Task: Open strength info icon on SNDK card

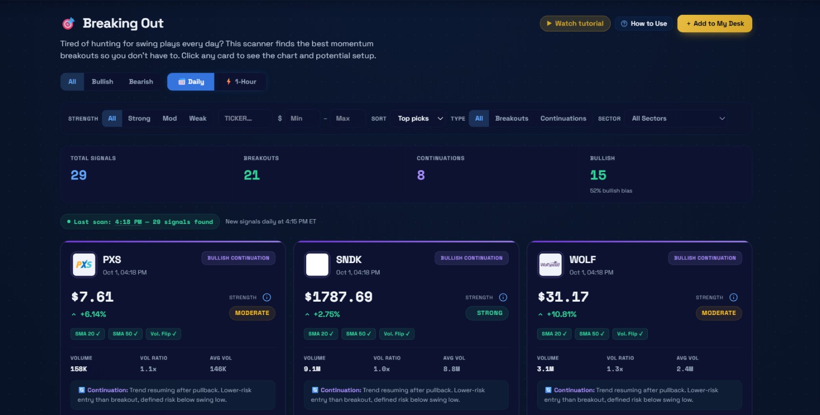Action: tap(503, 297)
